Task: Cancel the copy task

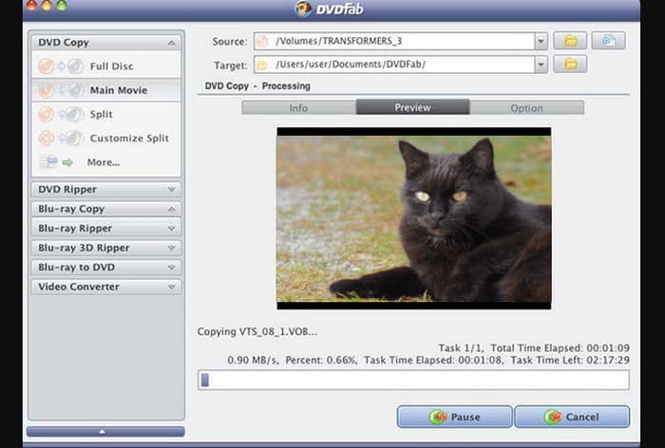Action: click(572, 417)
